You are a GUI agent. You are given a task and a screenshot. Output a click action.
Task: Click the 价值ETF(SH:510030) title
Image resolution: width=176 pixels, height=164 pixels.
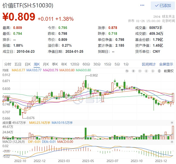(x=28, y=5)
